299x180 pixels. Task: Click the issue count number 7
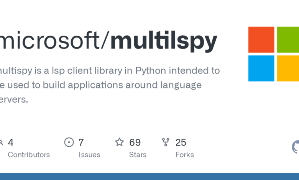(81, 142)
